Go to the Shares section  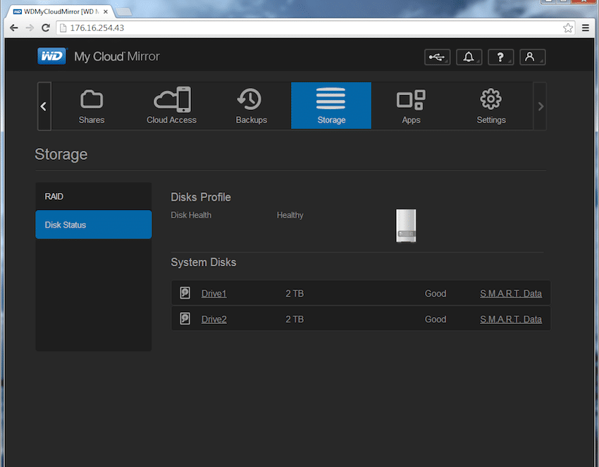(92, 106)
